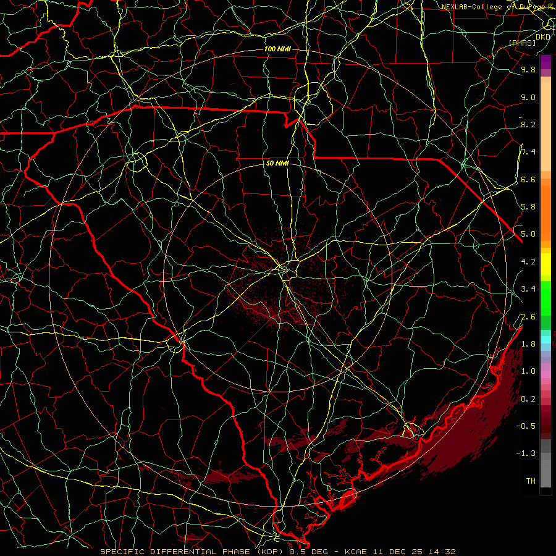Click the 50 NMI range ring label

tap(277, 164)
